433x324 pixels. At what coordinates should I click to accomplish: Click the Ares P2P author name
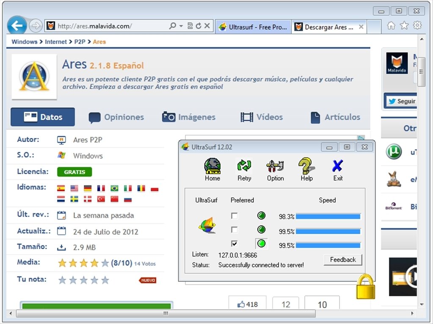(88, 140)
